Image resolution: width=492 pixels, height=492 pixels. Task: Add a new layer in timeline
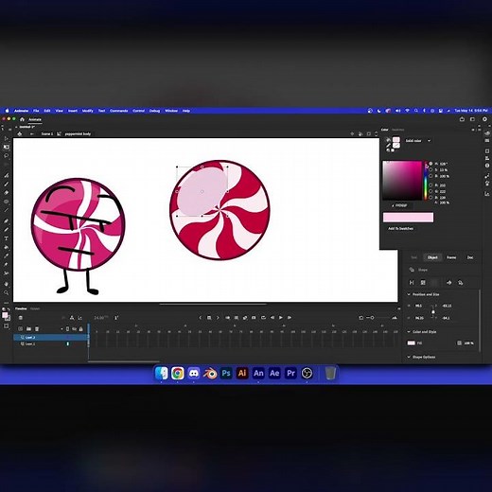[21, 328]
